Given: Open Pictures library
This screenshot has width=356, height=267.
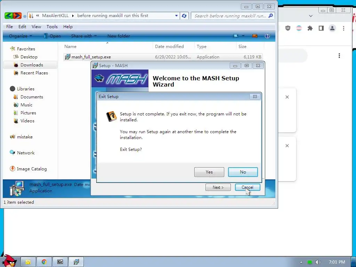Looking at the screenshot, I should [x=28, y=113].
